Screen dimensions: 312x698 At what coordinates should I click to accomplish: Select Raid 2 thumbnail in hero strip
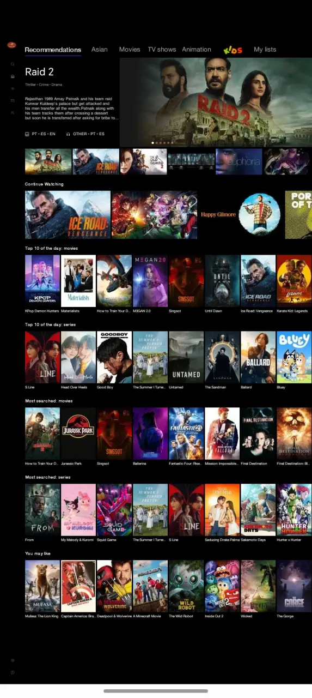coord(48,161)
